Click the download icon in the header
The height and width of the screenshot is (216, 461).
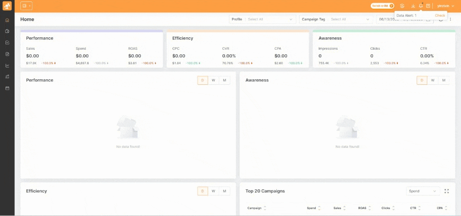(x=413, y=6)
